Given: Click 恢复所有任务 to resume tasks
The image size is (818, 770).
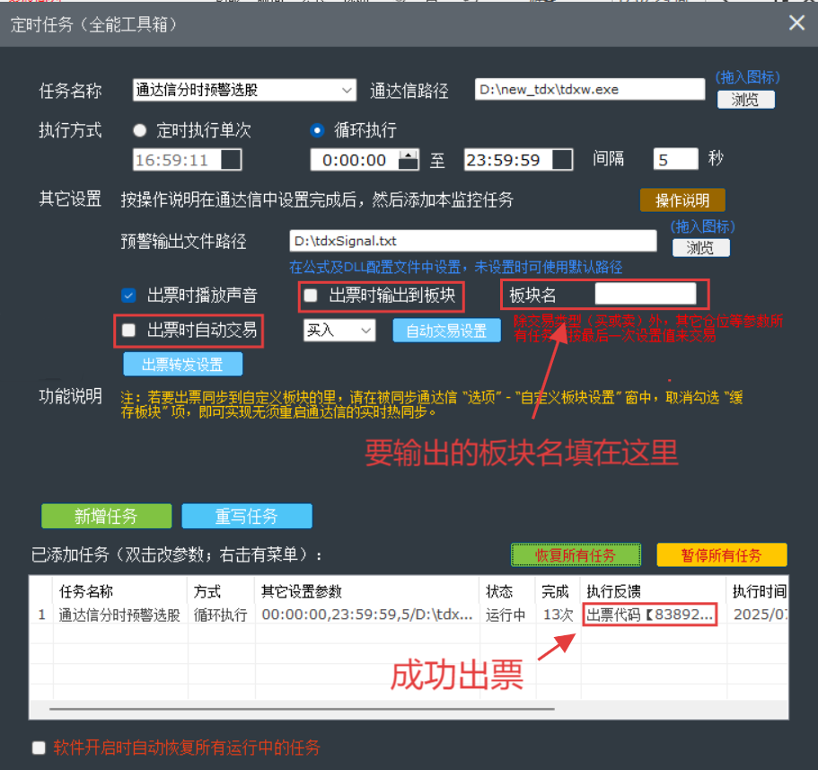Looking at the screenshot, I should [x=576, y=555].
